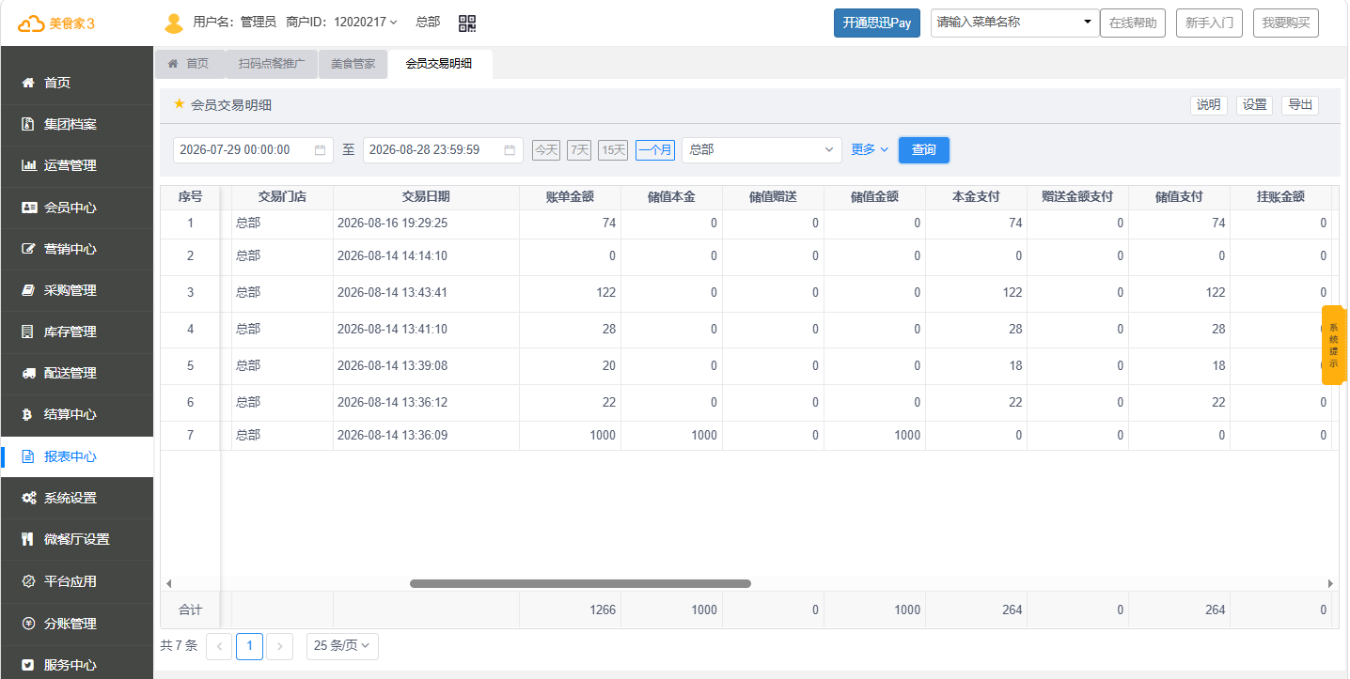Open the 总部 store selector dropdown
The width and height of the screenshot is (1350, 679).
tap(762, 150)
